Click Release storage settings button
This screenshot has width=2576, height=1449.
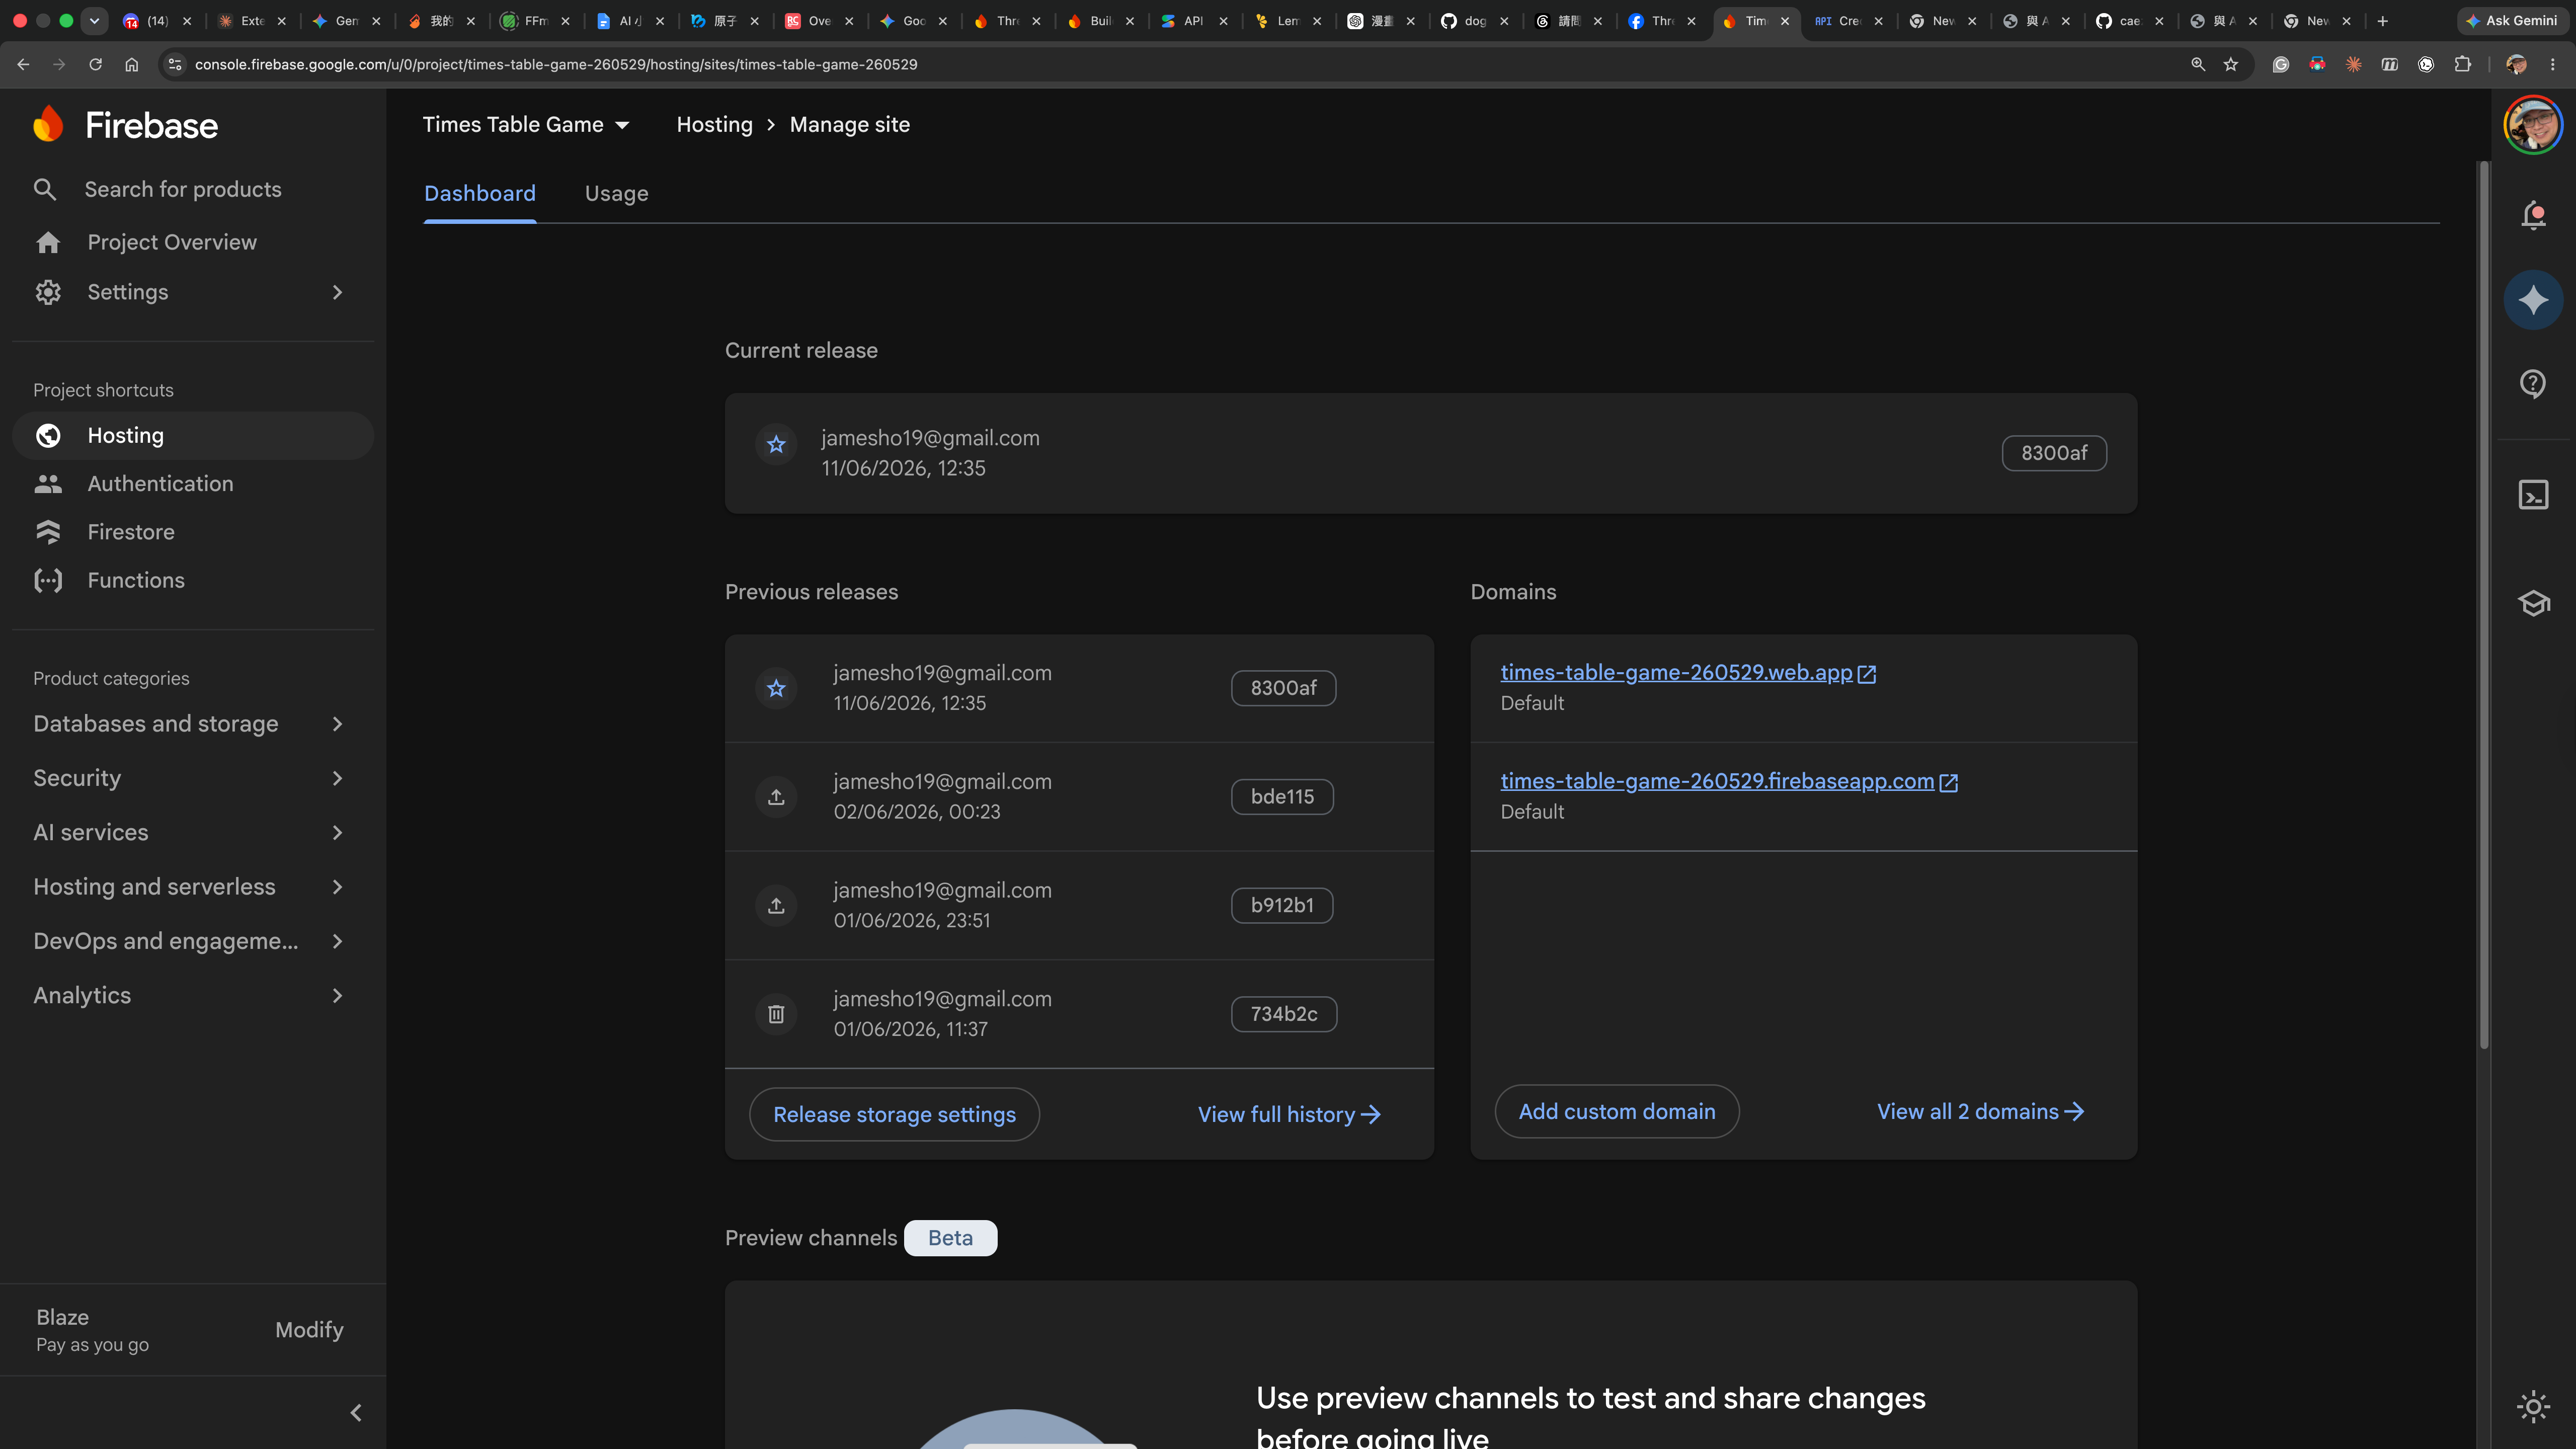point(894,1114)
